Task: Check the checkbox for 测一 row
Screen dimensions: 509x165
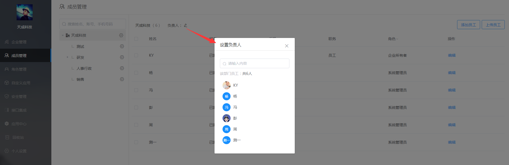Action: pyautogui.click(x=136, y=142)
